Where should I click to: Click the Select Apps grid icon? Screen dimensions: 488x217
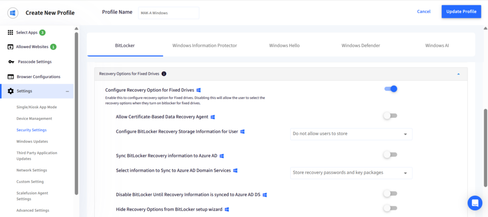pyautogui.click(x=10, y=32)
